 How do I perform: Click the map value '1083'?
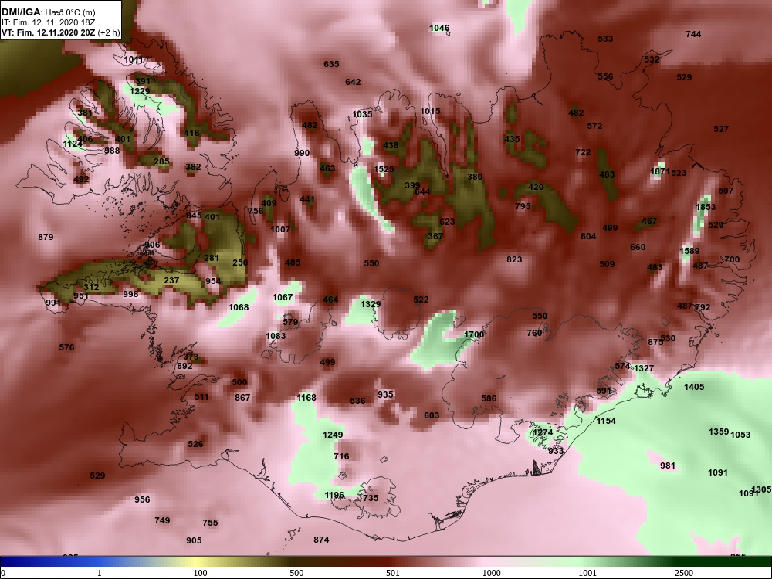tap(276, 336)
